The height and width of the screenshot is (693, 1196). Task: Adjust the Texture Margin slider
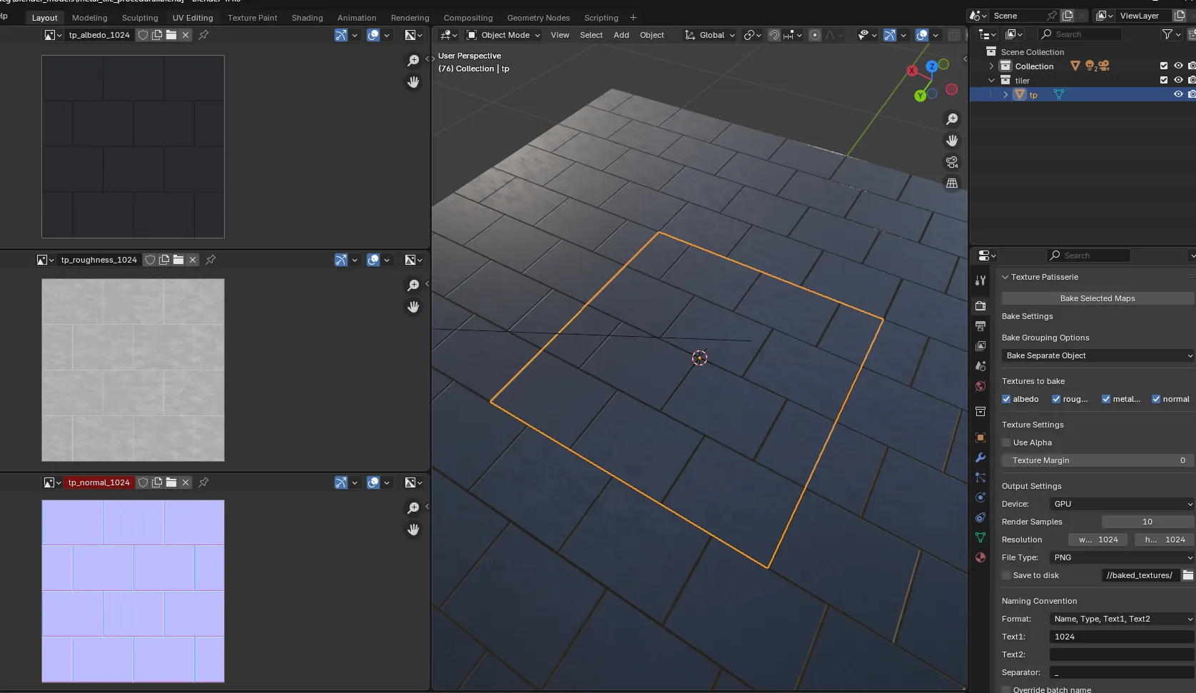(1098, 460)
